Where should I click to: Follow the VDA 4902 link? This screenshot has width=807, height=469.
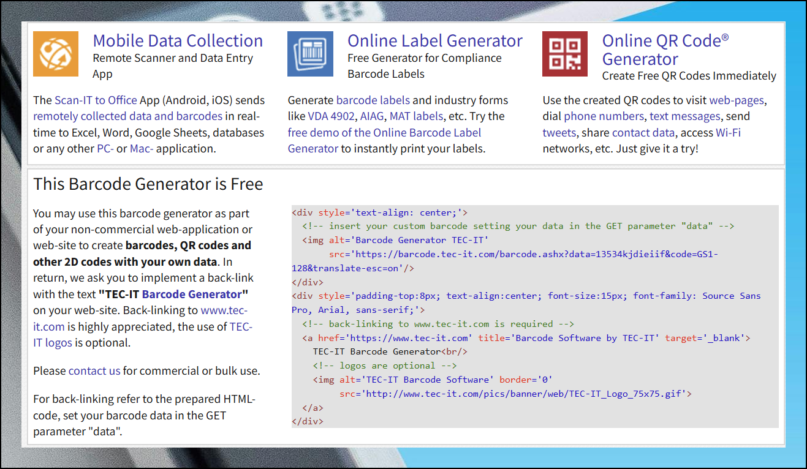coord(332,116)
